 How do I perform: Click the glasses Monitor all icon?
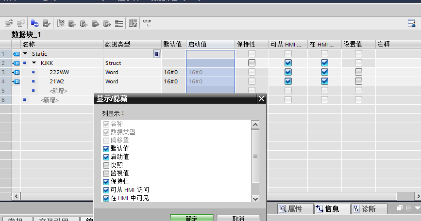[147, 23]
